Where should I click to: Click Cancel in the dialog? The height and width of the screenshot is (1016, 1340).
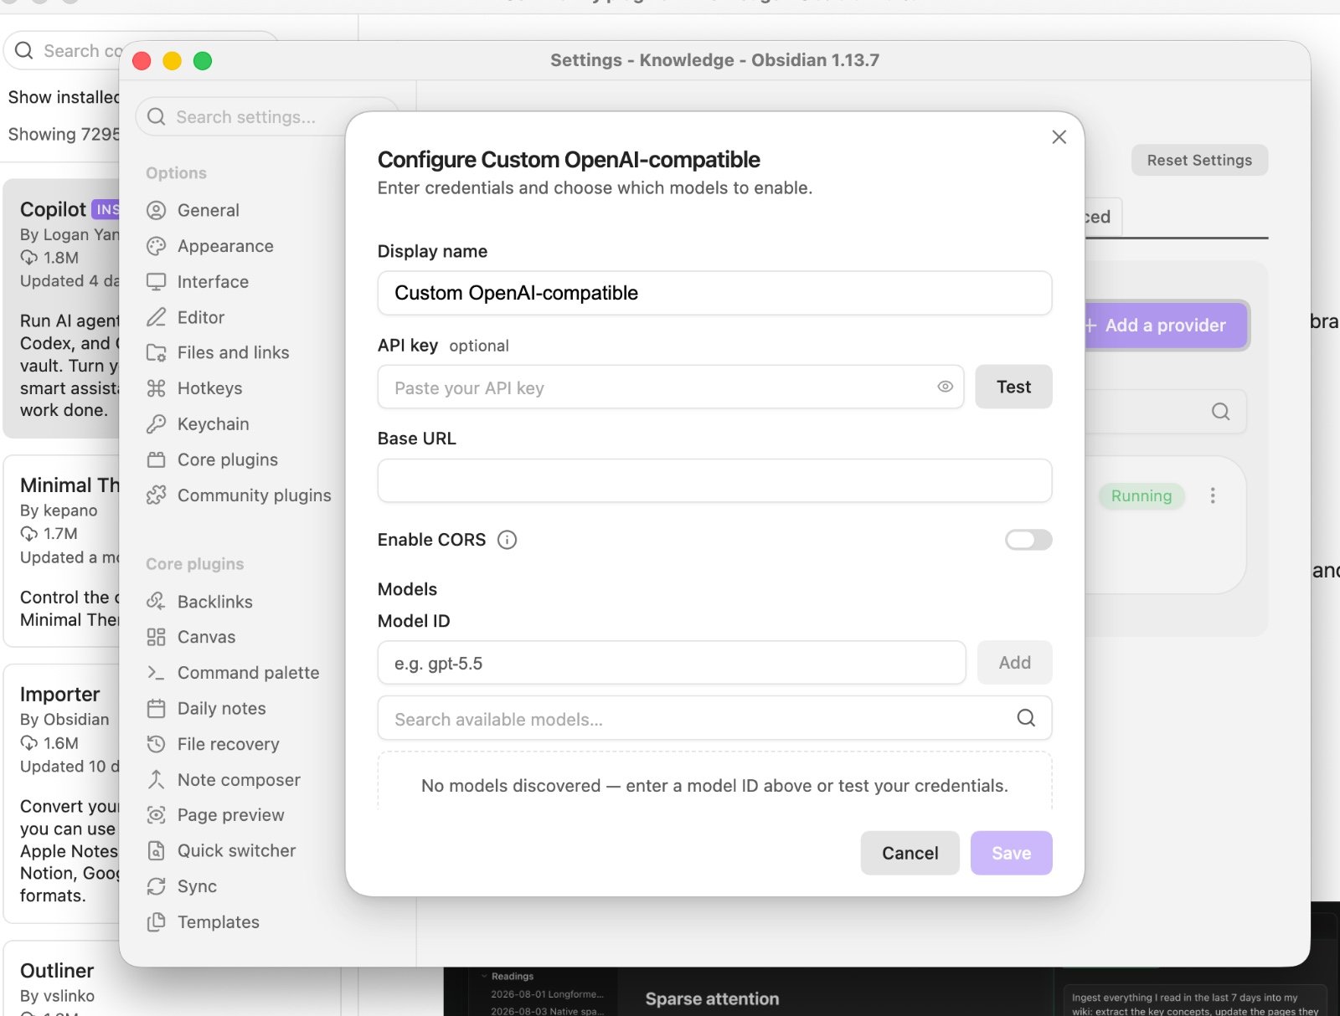[x=910, y=853]
